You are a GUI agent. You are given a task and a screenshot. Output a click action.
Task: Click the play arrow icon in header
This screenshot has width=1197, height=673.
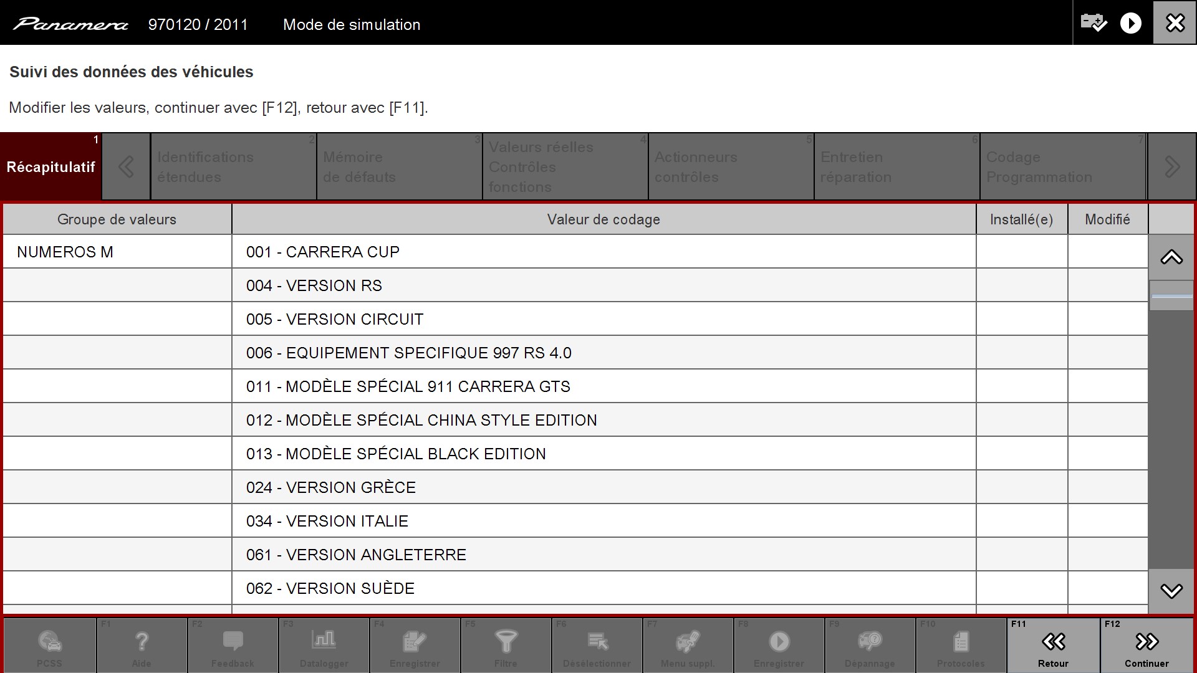point(1130,23)
